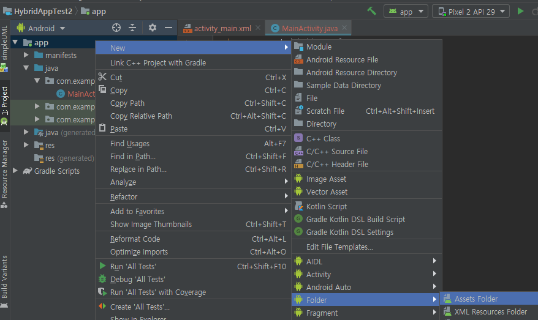Select Scratch File entry
This screenshot has height=320, width=538.
click(366, 111)
